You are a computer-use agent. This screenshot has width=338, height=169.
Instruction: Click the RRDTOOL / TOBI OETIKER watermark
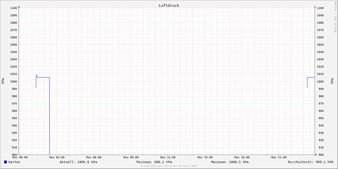coord(335,17)
